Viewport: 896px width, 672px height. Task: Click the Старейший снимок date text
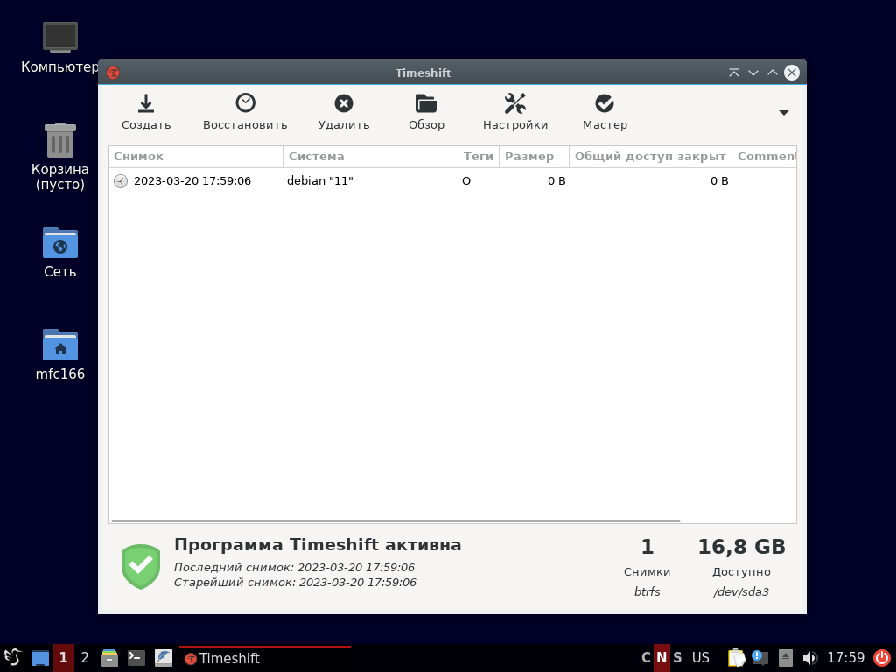pyautogui.click(x=295, y=582)
